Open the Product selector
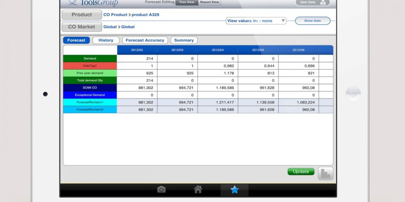405x202 pixels. pyautogui.click(x=81, y=15)
